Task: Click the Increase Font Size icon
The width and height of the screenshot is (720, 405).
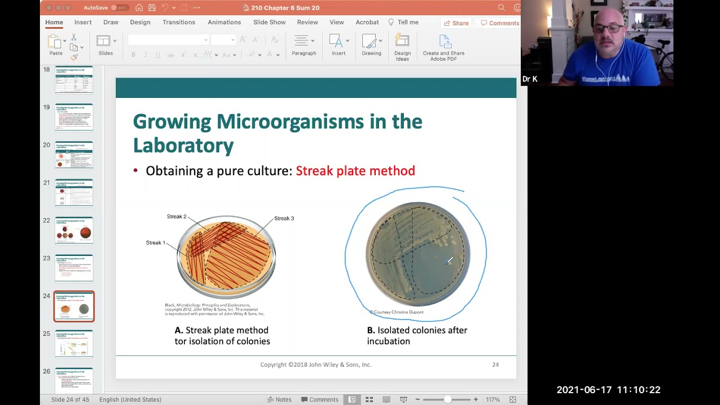Action: (x=243, y=39)
